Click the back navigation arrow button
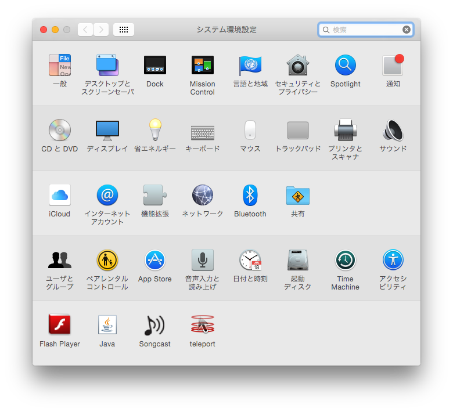Screen dimensions: 453x412 (x=85, y=30)
